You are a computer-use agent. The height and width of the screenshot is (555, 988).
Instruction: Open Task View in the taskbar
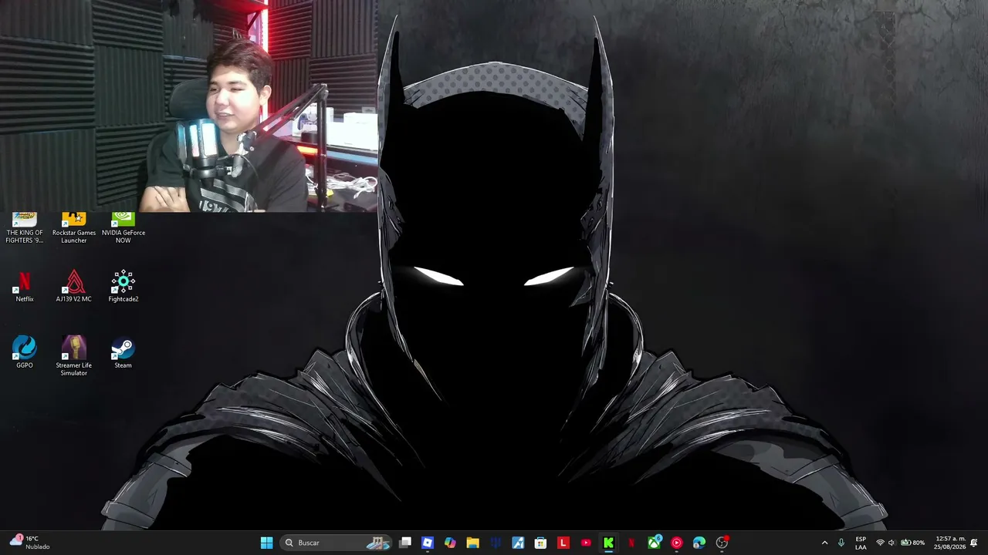405,543
